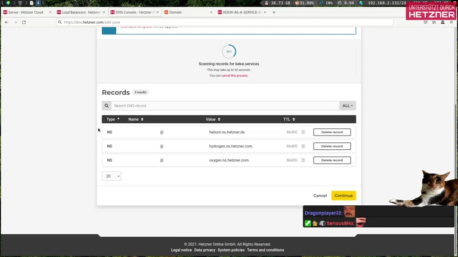Click the oxygen.ns.hetzner.com value
The width and height of the screenshot is (458, 257).
[x=229, y=160]
